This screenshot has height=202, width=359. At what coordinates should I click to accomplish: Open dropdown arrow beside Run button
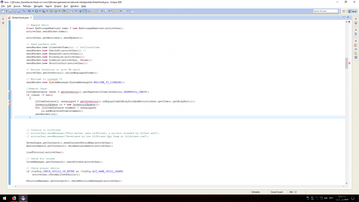40,11
